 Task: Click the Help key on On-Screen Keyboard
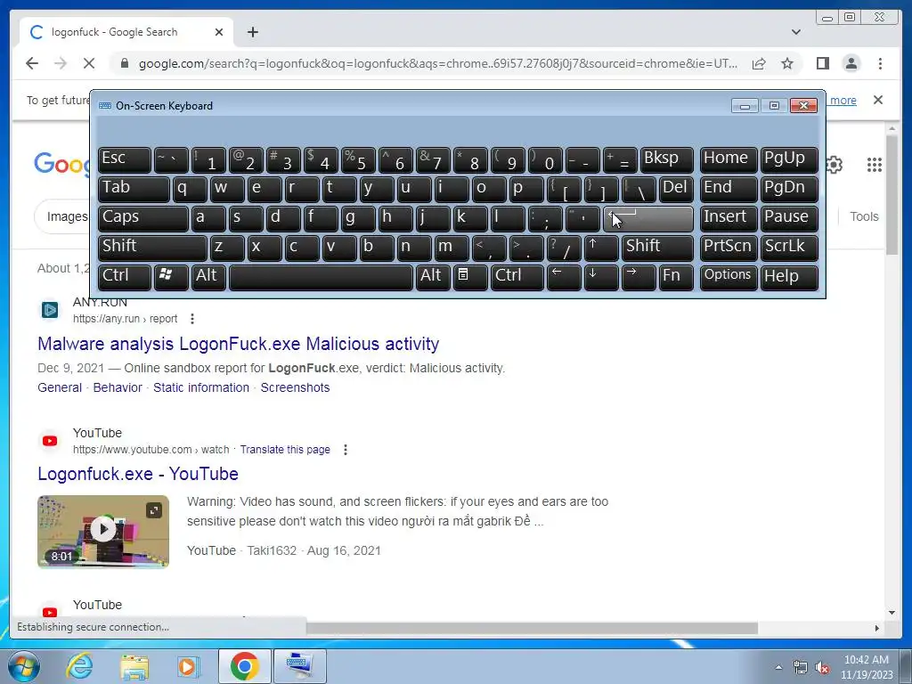(789, 278)
